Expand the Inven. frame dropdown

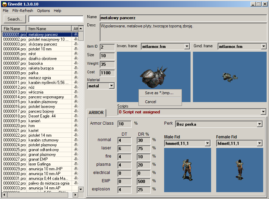tap(187, 47)
